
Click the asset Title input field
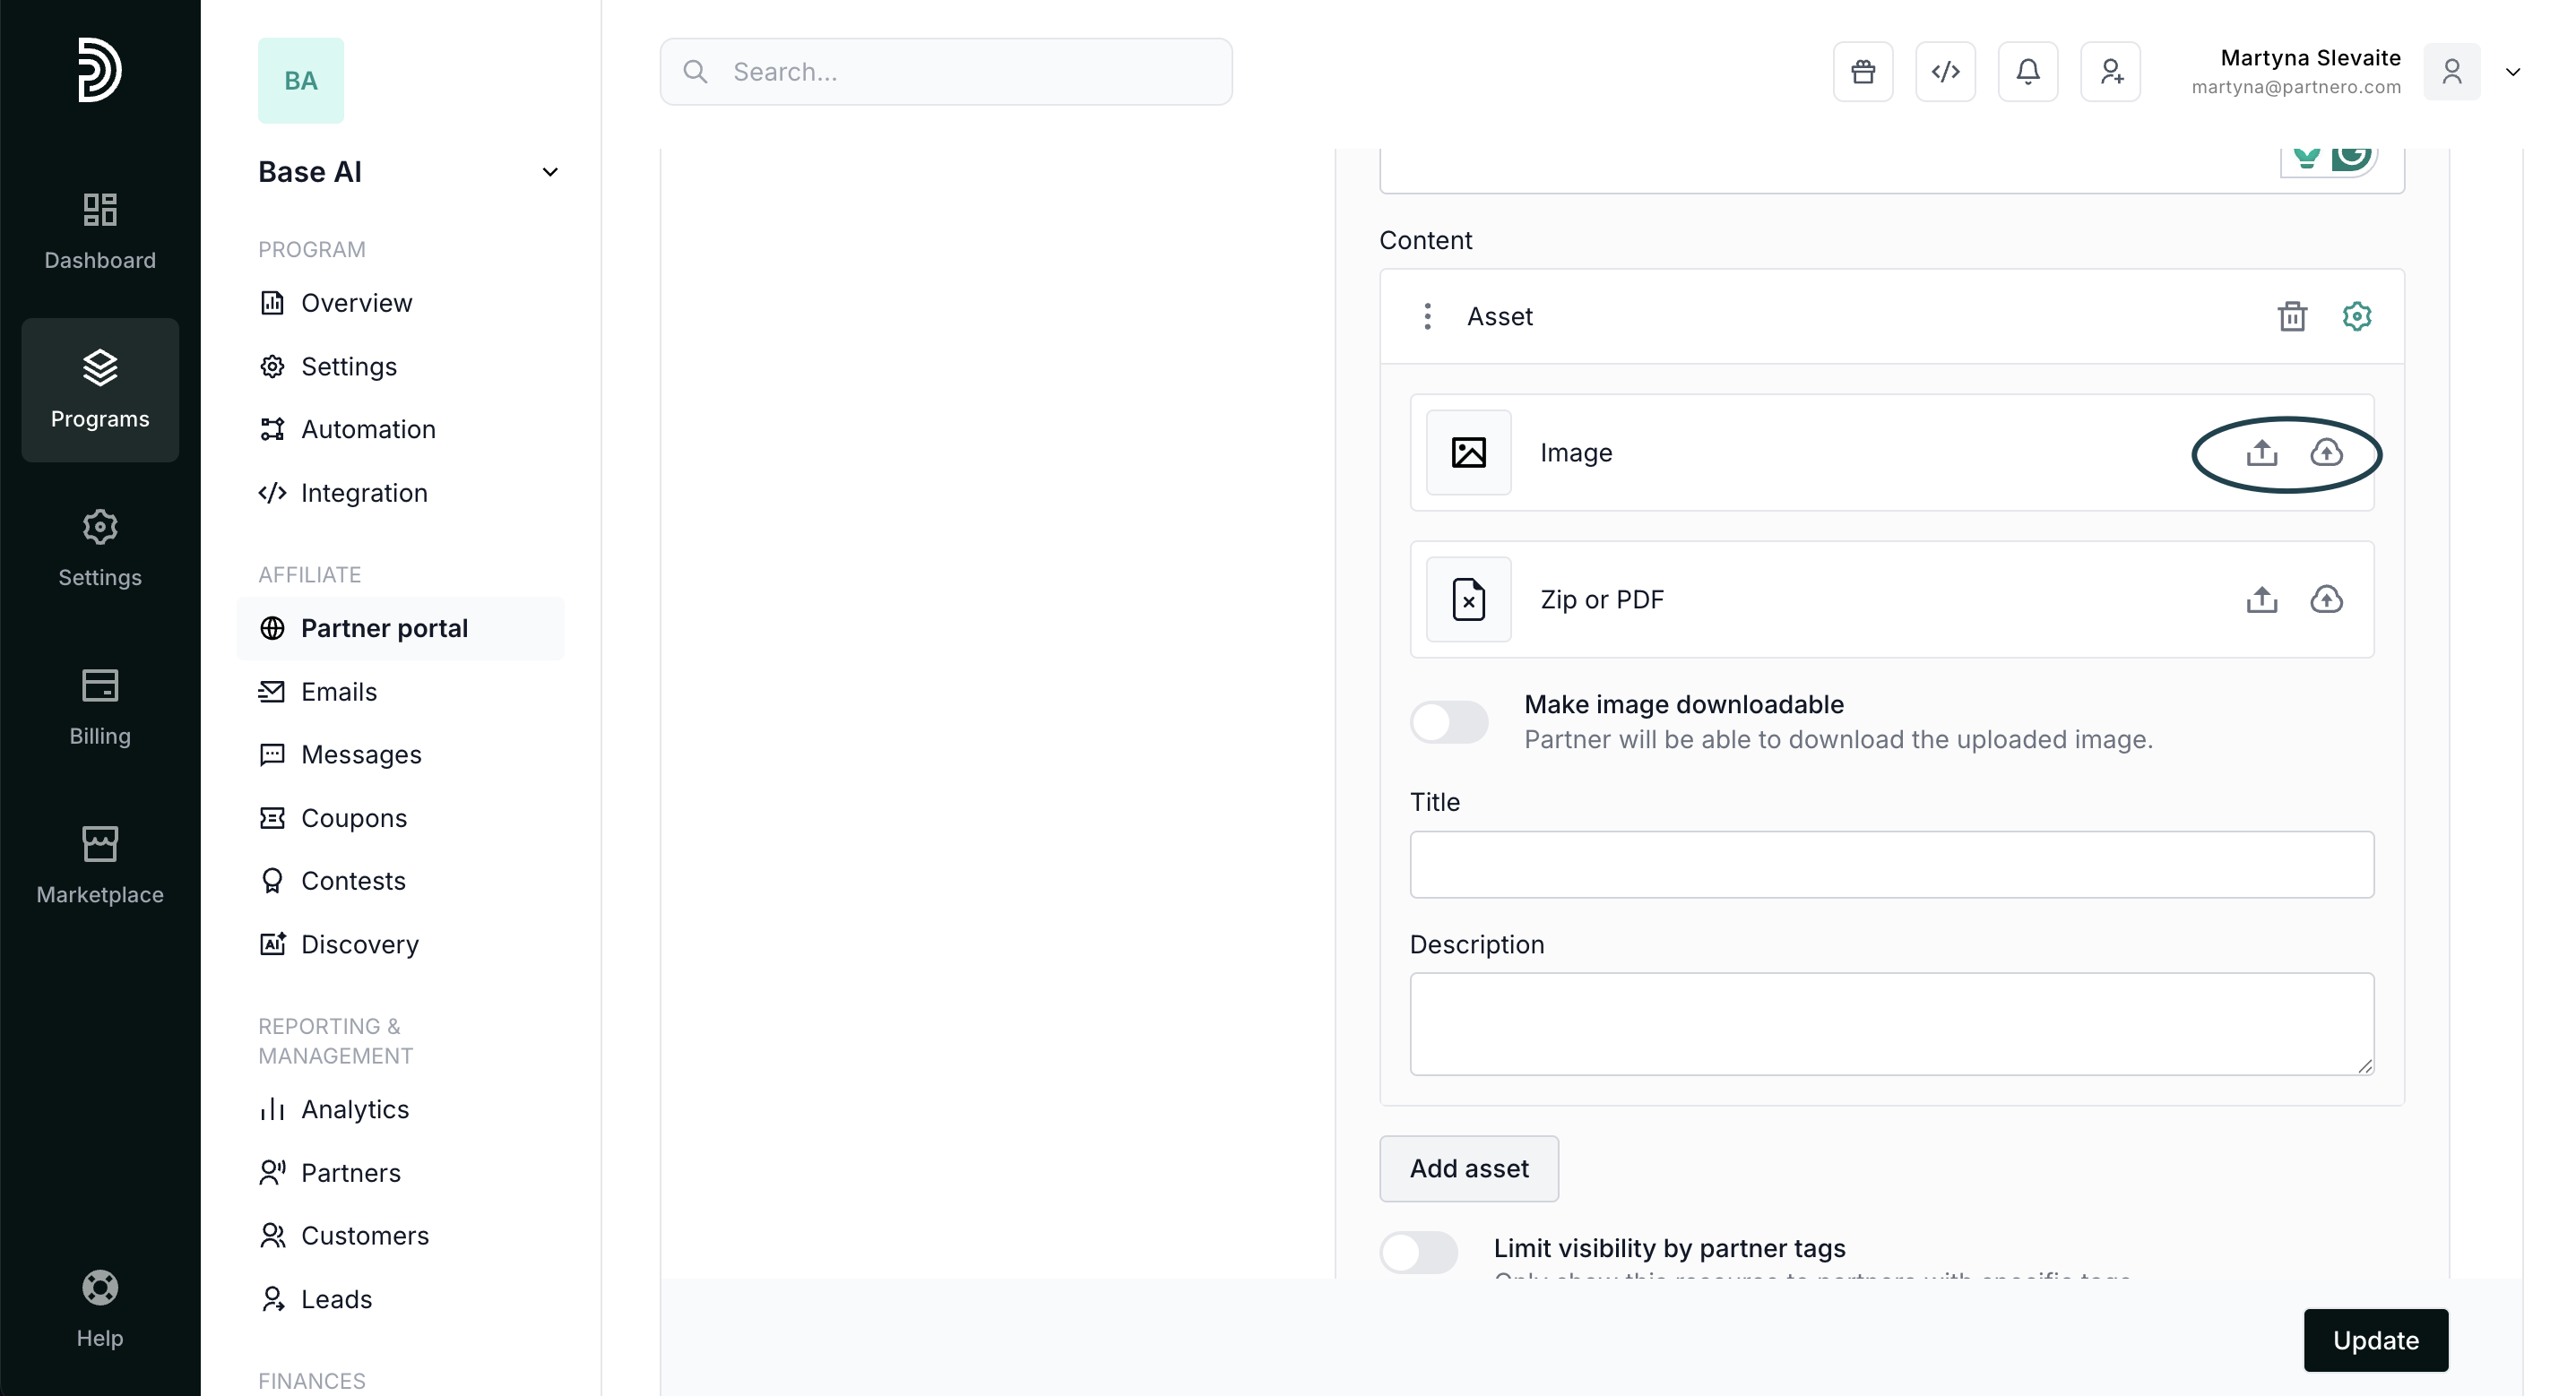pos(1891,864)
